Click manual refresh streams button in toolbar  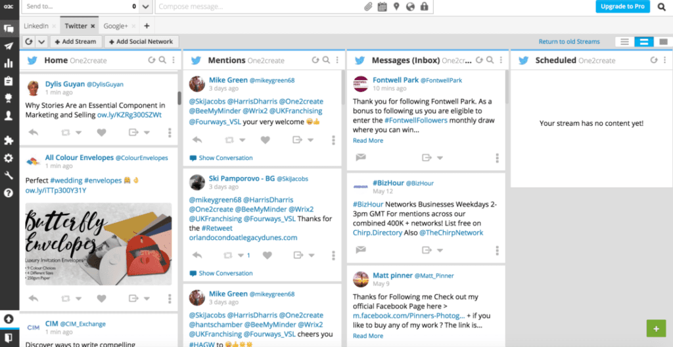pos(29,41)
